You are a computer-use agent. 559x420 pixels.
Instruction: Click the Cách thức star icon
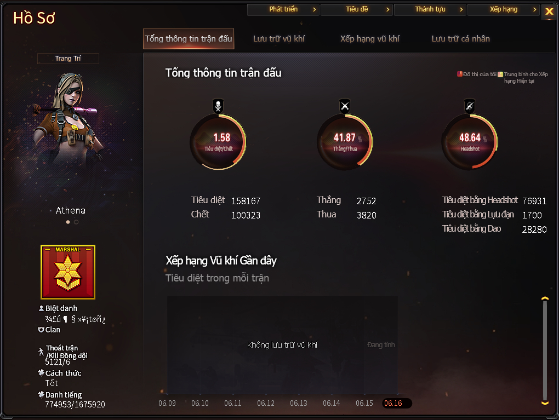click(41, 372)
